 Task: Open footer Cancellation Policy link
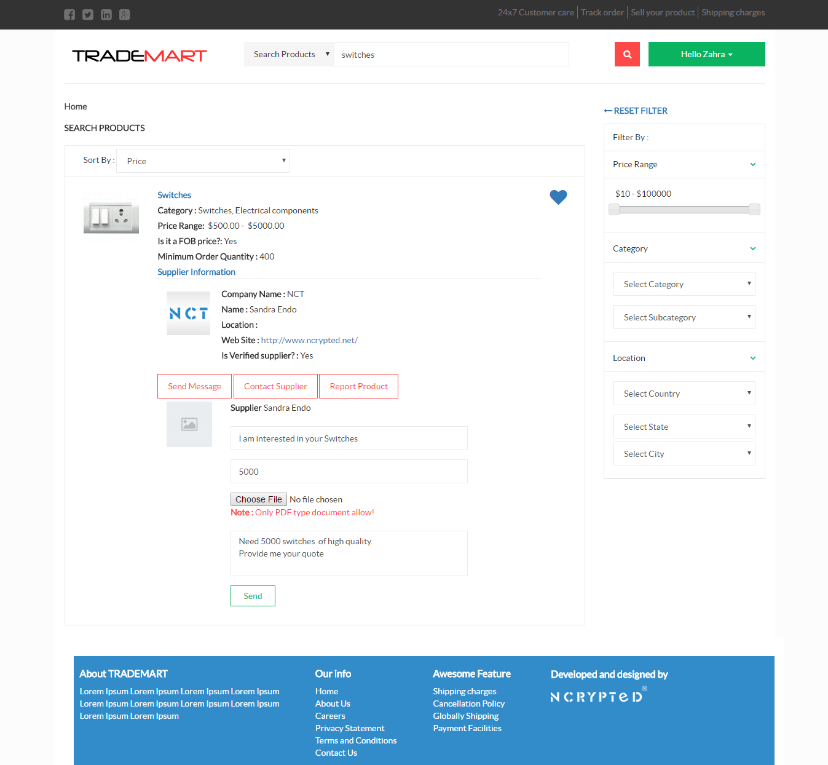[469, 704]
